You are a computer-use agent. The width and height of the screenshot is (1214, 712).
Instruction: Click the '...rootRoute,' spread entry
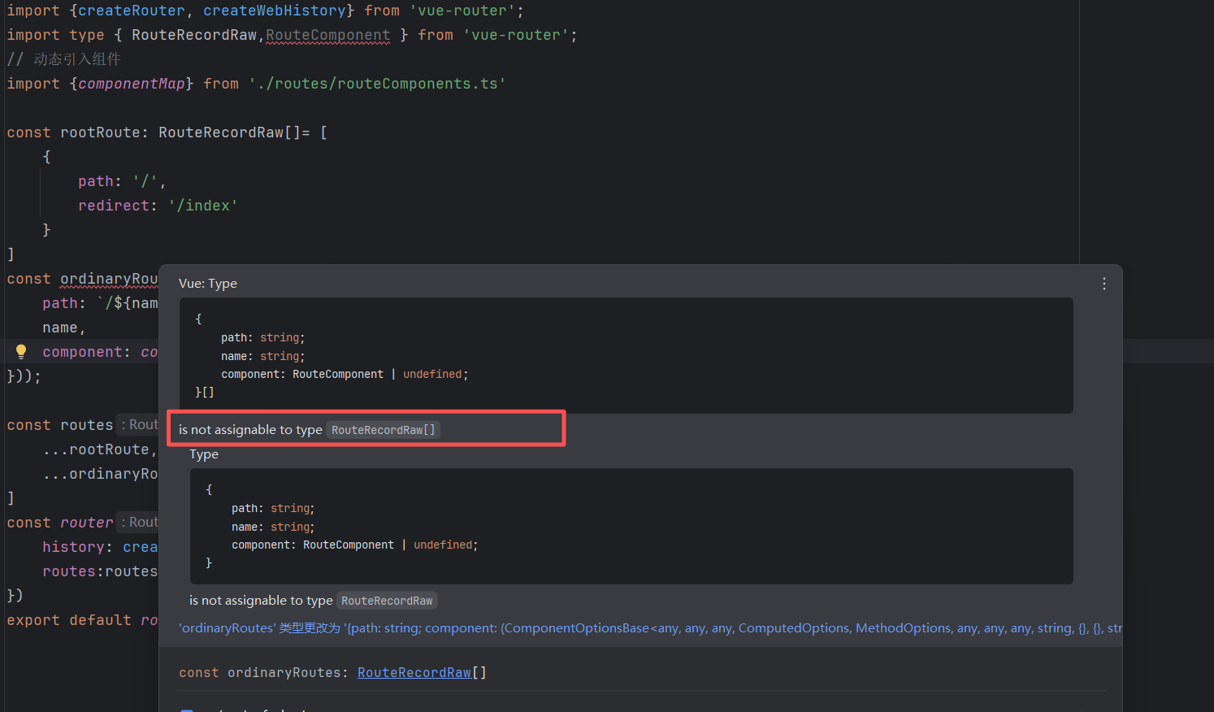pyautogui.click(x=100, y=449)
